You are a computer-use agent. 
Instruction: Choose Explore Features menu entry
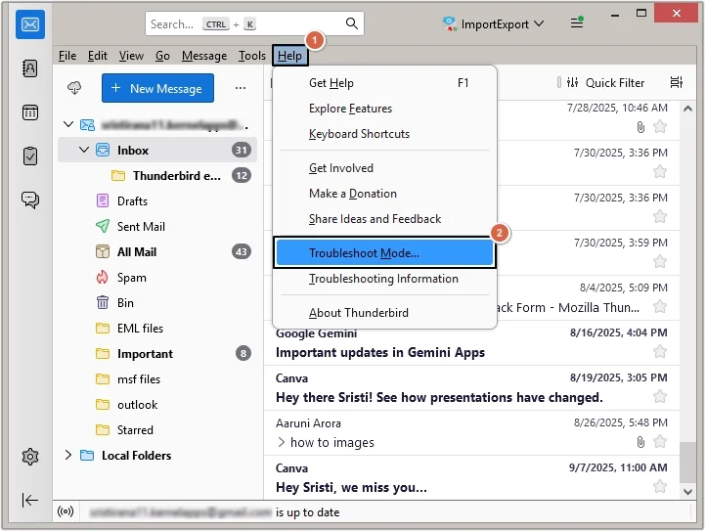[384, 109]
